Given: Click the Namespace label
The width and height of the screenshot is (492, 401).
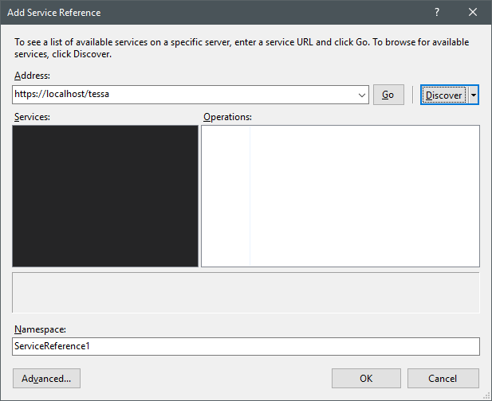Looking at the screenshot, I should (x=39, y=329).
